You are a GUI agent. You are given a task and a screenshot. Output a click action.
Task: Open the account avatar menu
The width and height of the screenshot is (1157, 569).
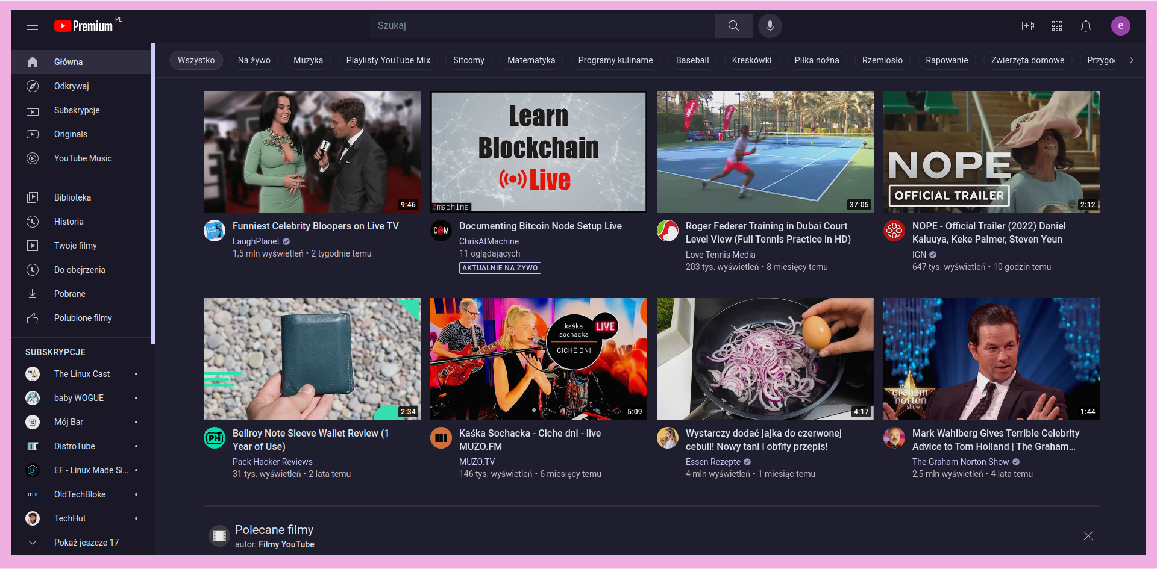coord(1121,26)
